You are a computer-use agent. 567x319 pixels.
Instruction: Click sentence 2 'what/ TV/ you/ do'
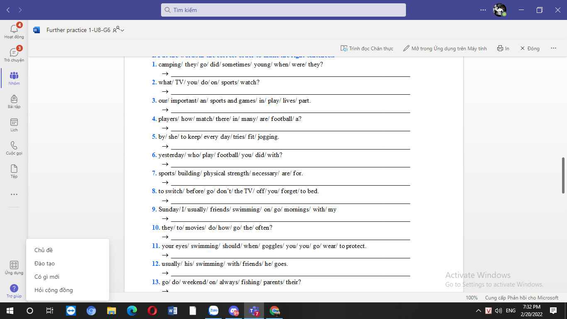(183, 82)
